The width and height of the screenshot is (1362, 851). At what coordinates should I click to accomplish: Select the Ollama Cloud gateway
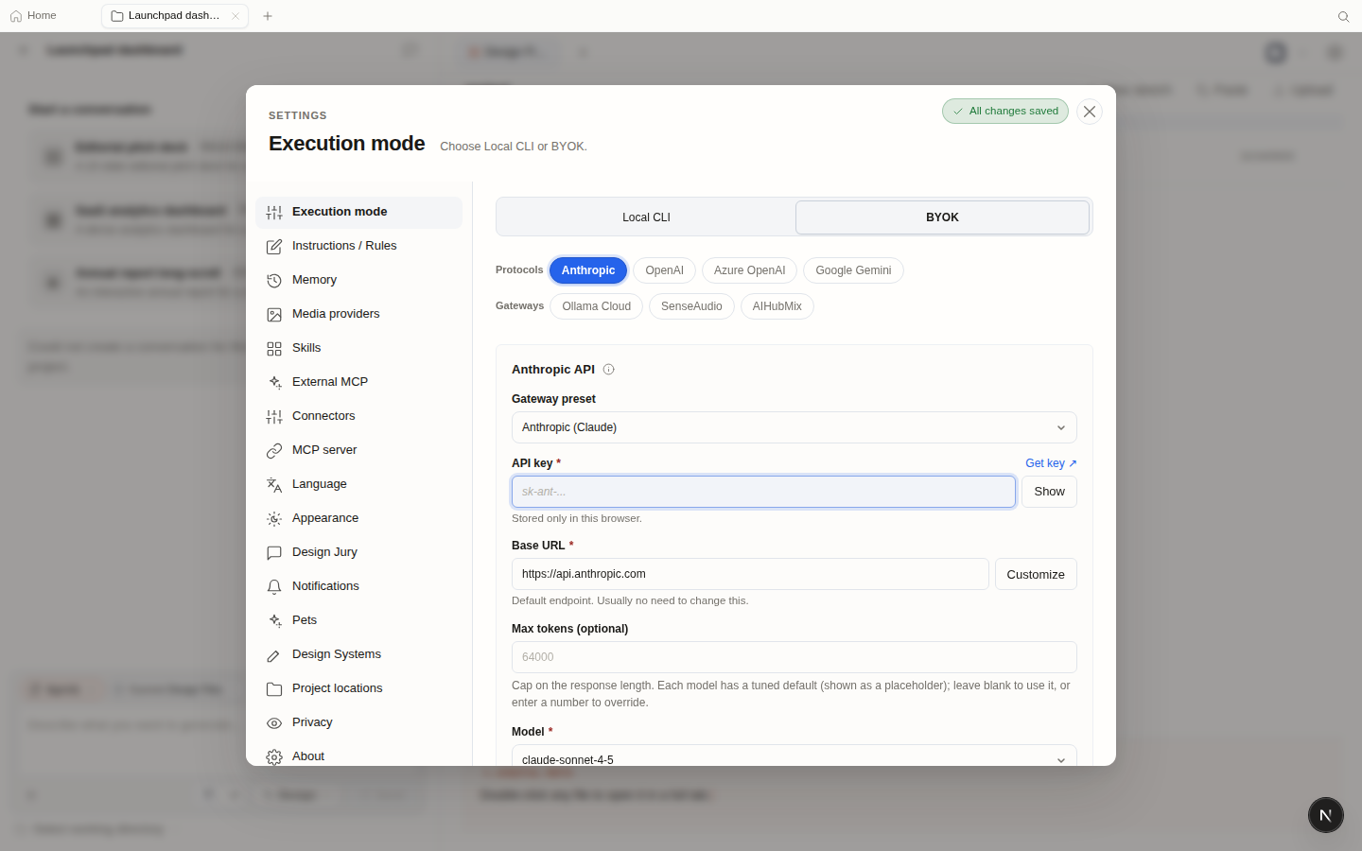coord(596,306)
